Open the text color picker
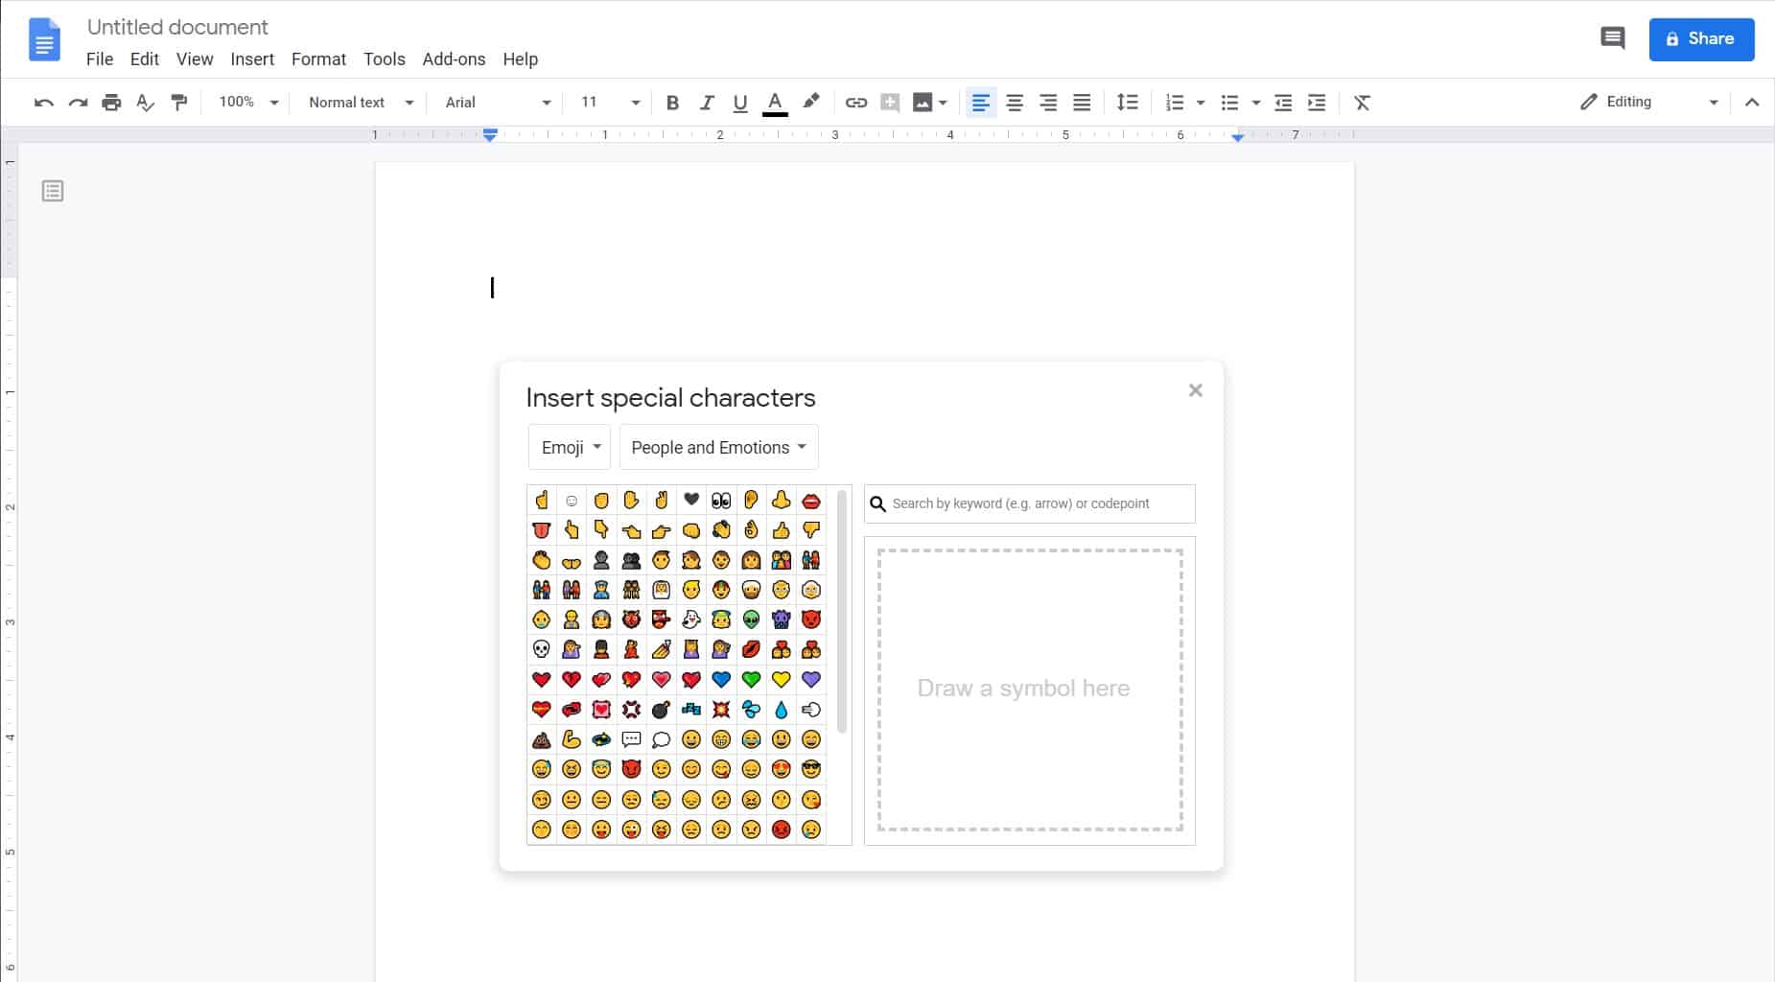The width and height of the screenshot is (1775, 982). [775, 103]
